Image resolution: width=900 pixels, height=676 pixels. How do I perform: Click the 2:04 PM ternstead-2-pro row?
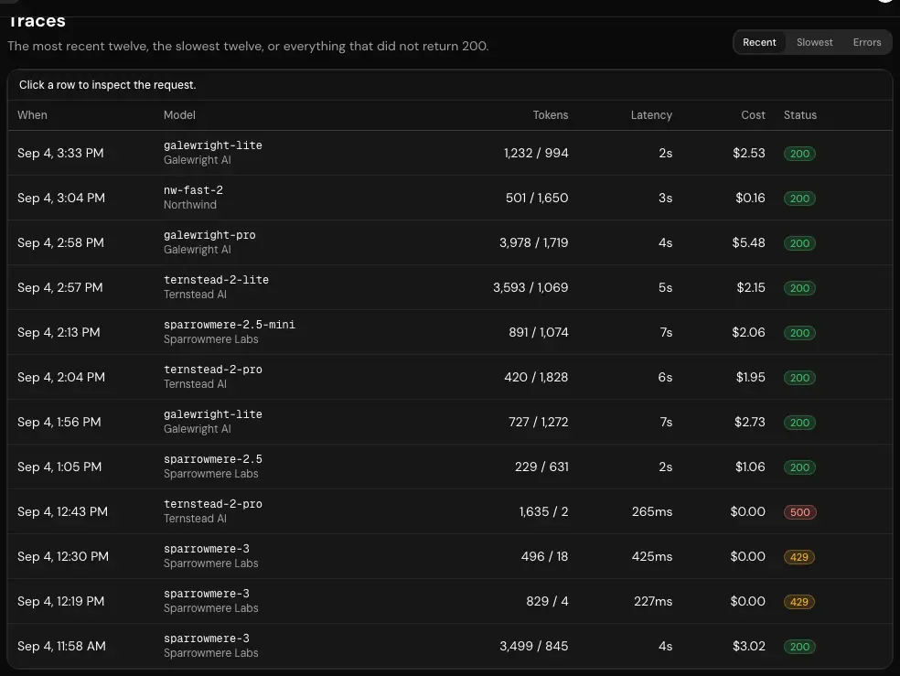coord(450,377)
